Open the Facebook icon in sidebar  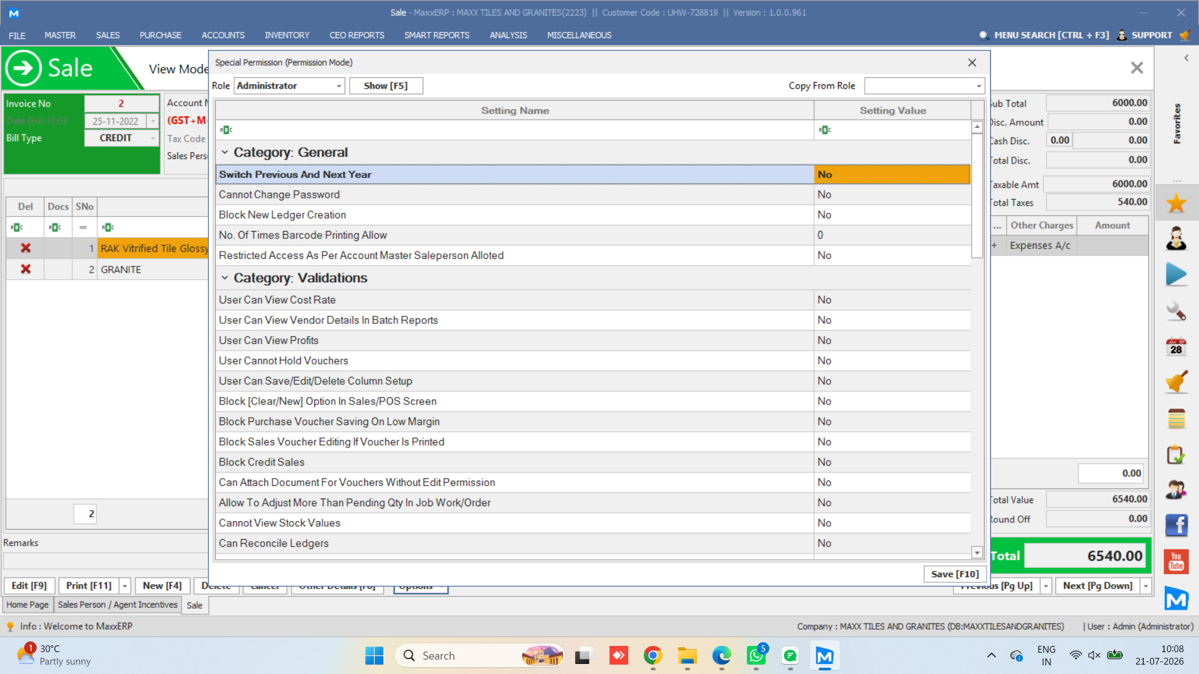point(1176,526)
